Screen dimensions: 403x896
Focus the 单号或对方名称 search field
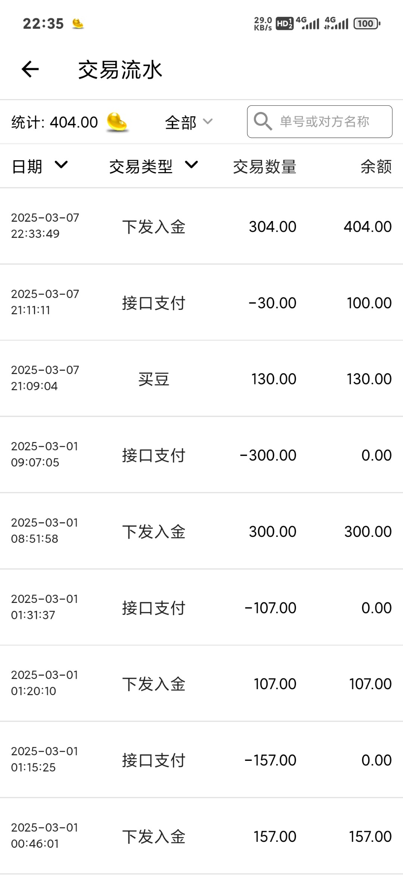pos(325,122)
